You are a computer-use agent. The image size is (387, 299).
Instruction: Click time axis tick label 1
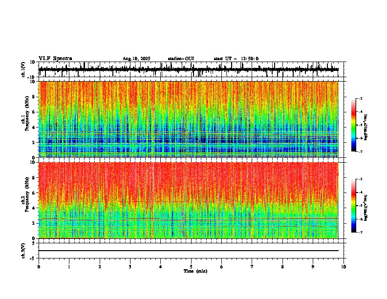tap(69, 267)
